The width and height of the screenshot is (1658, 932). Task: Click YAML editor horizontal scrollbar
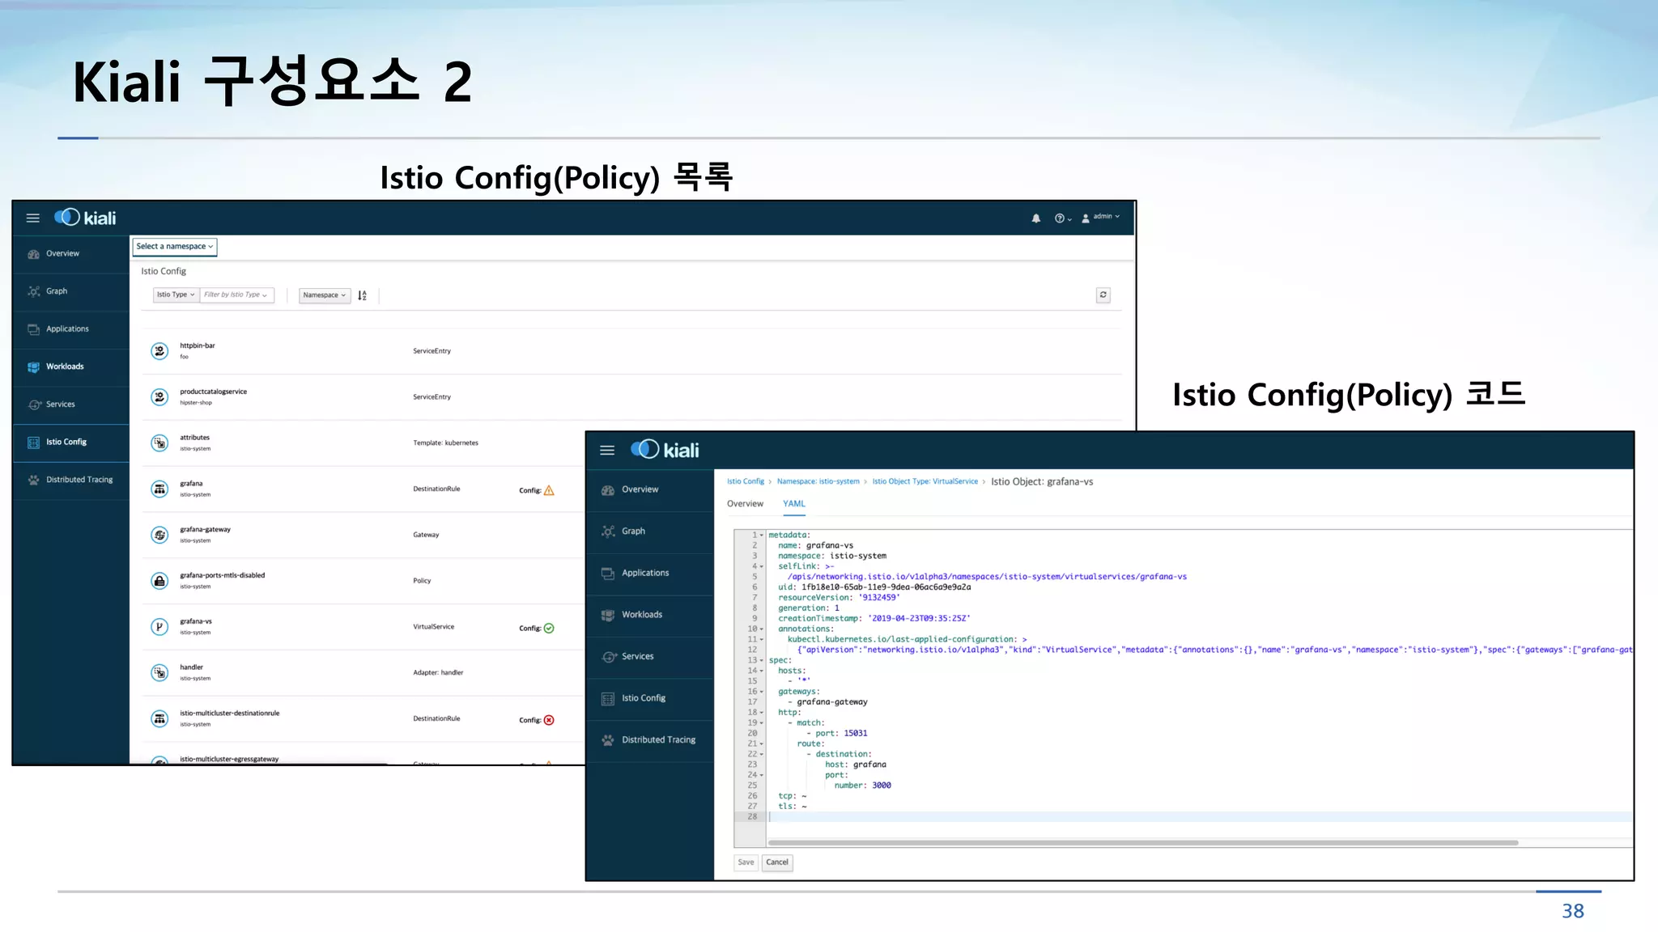(x=1143, y=843)
